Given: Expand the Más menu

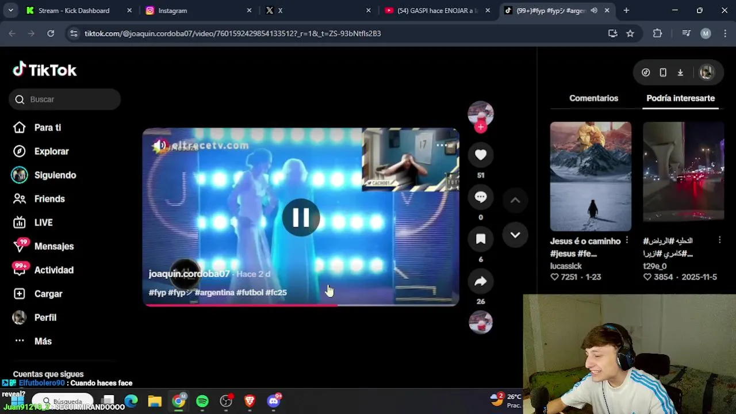Looking at the screenshot, I should click(x=33, y=341).
